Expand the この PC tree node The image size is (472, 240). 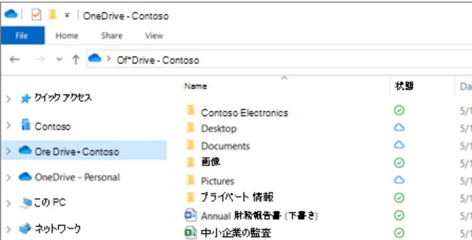click(9, 204)
